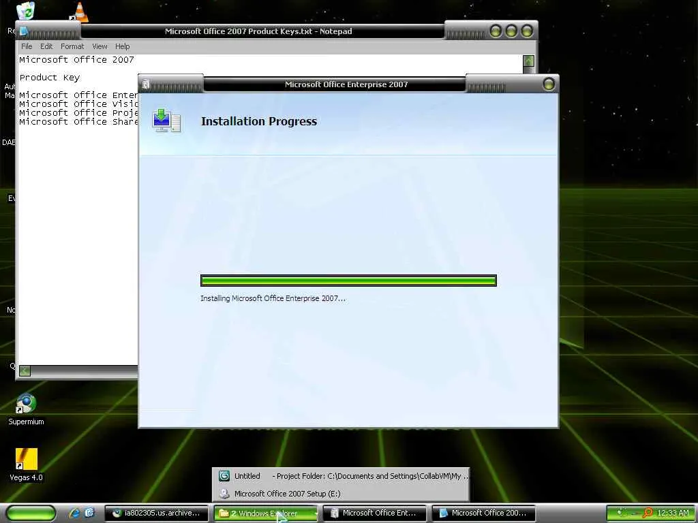Screen dimensions: 698x523
Task: Click the "Product Key" line in Notepad
Action: [50, 78]
